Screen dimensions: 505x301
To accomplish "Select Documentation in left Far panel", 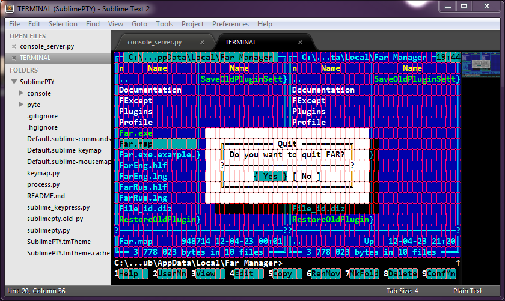I will (x=150, y=90).
